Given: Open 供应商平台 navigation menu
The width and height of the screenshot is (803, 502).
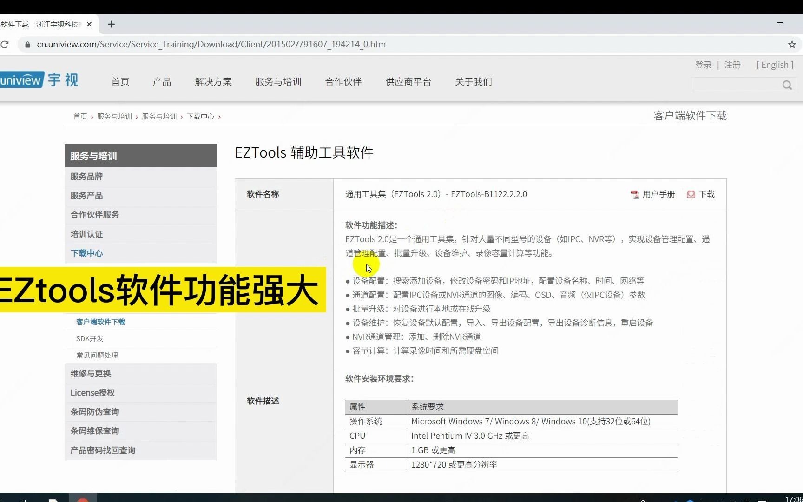Looking at the screenshot, I should 408,82.
